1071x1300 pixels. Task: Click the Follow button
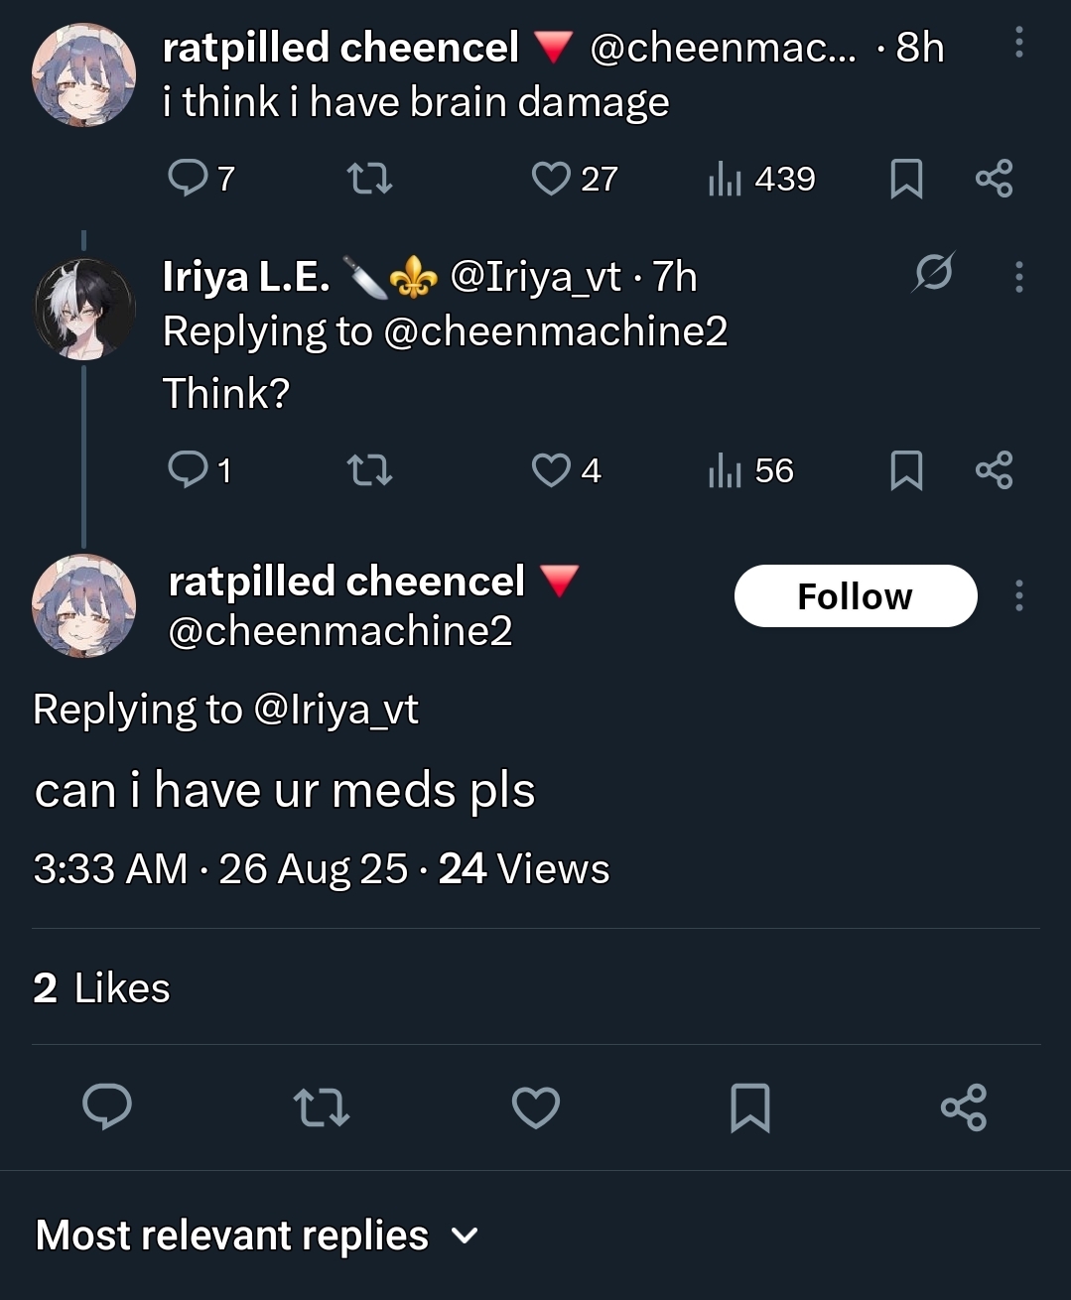[856, 596]
